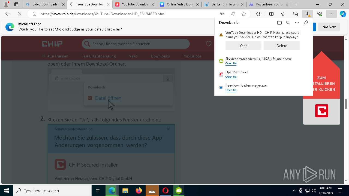Open file 4kvideodownloaderplus_1.10.5_x64_online.exe
Screen dimensions: 349x196
(231, 63)
